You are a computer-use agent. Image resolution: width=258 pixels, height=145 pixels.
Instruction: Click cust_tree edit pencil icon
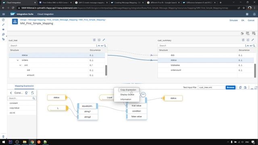coord(104,40)
